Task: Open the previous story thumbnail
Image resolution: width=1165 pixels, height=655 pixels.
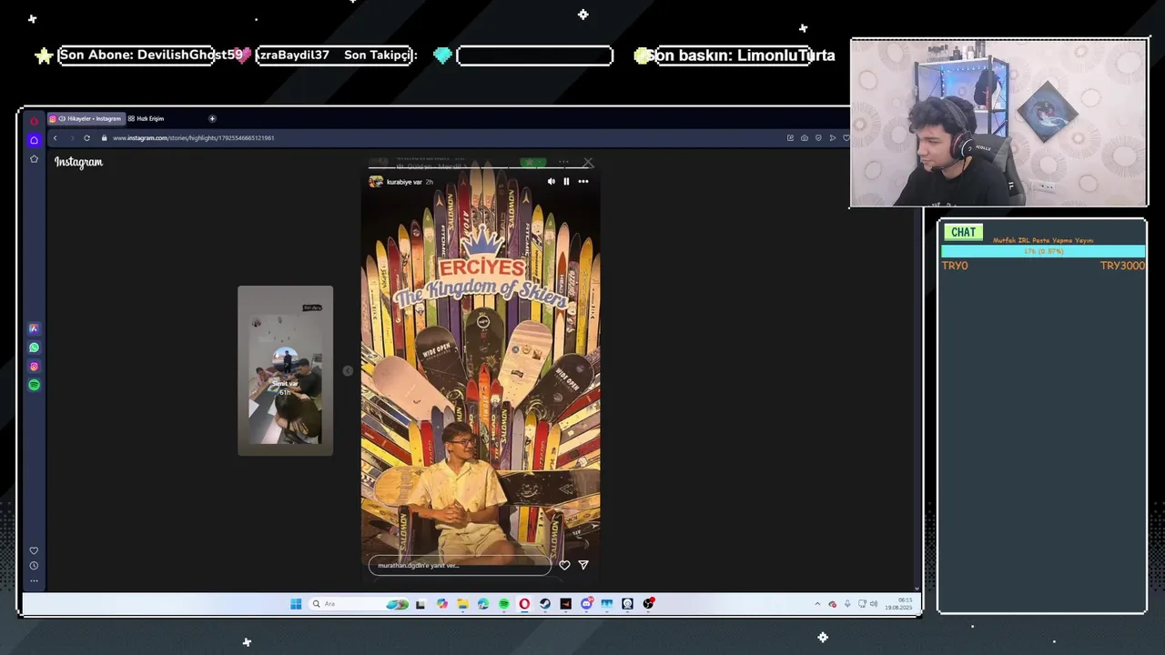Action: 285,370
